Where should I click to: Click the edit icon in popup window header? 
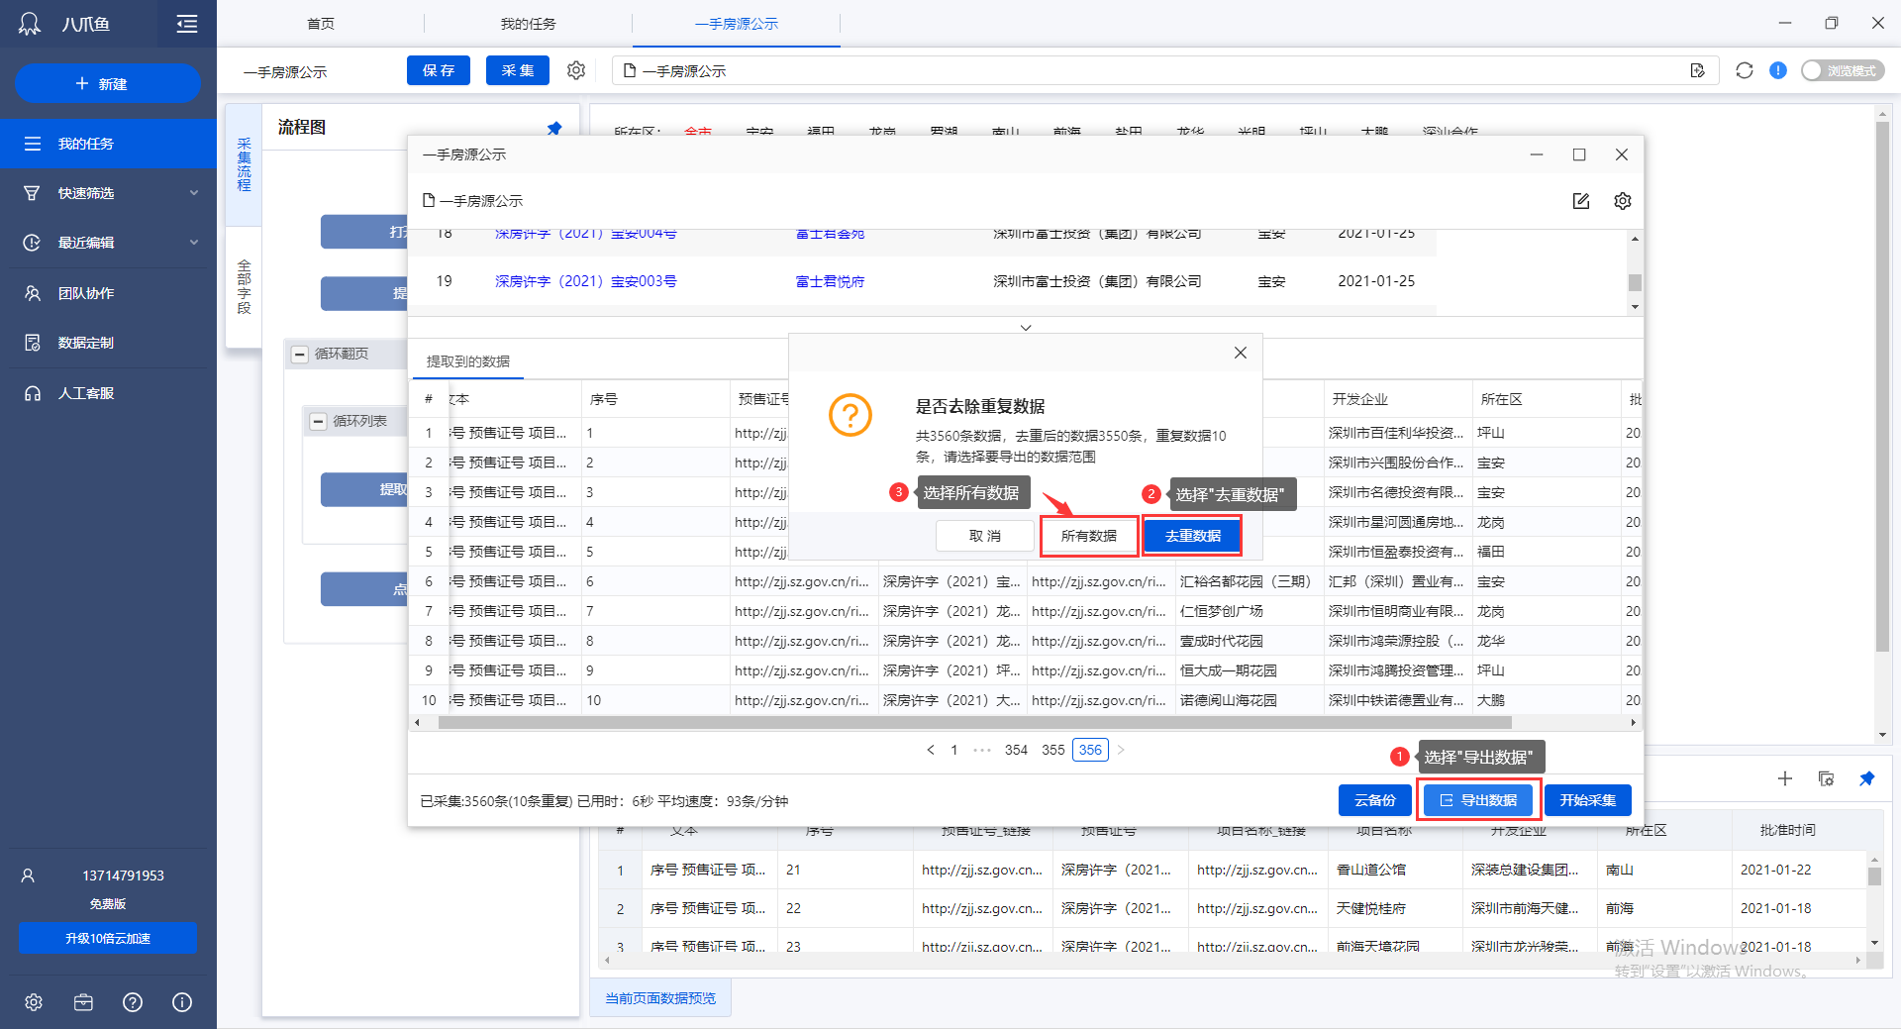coord(1581,201)
